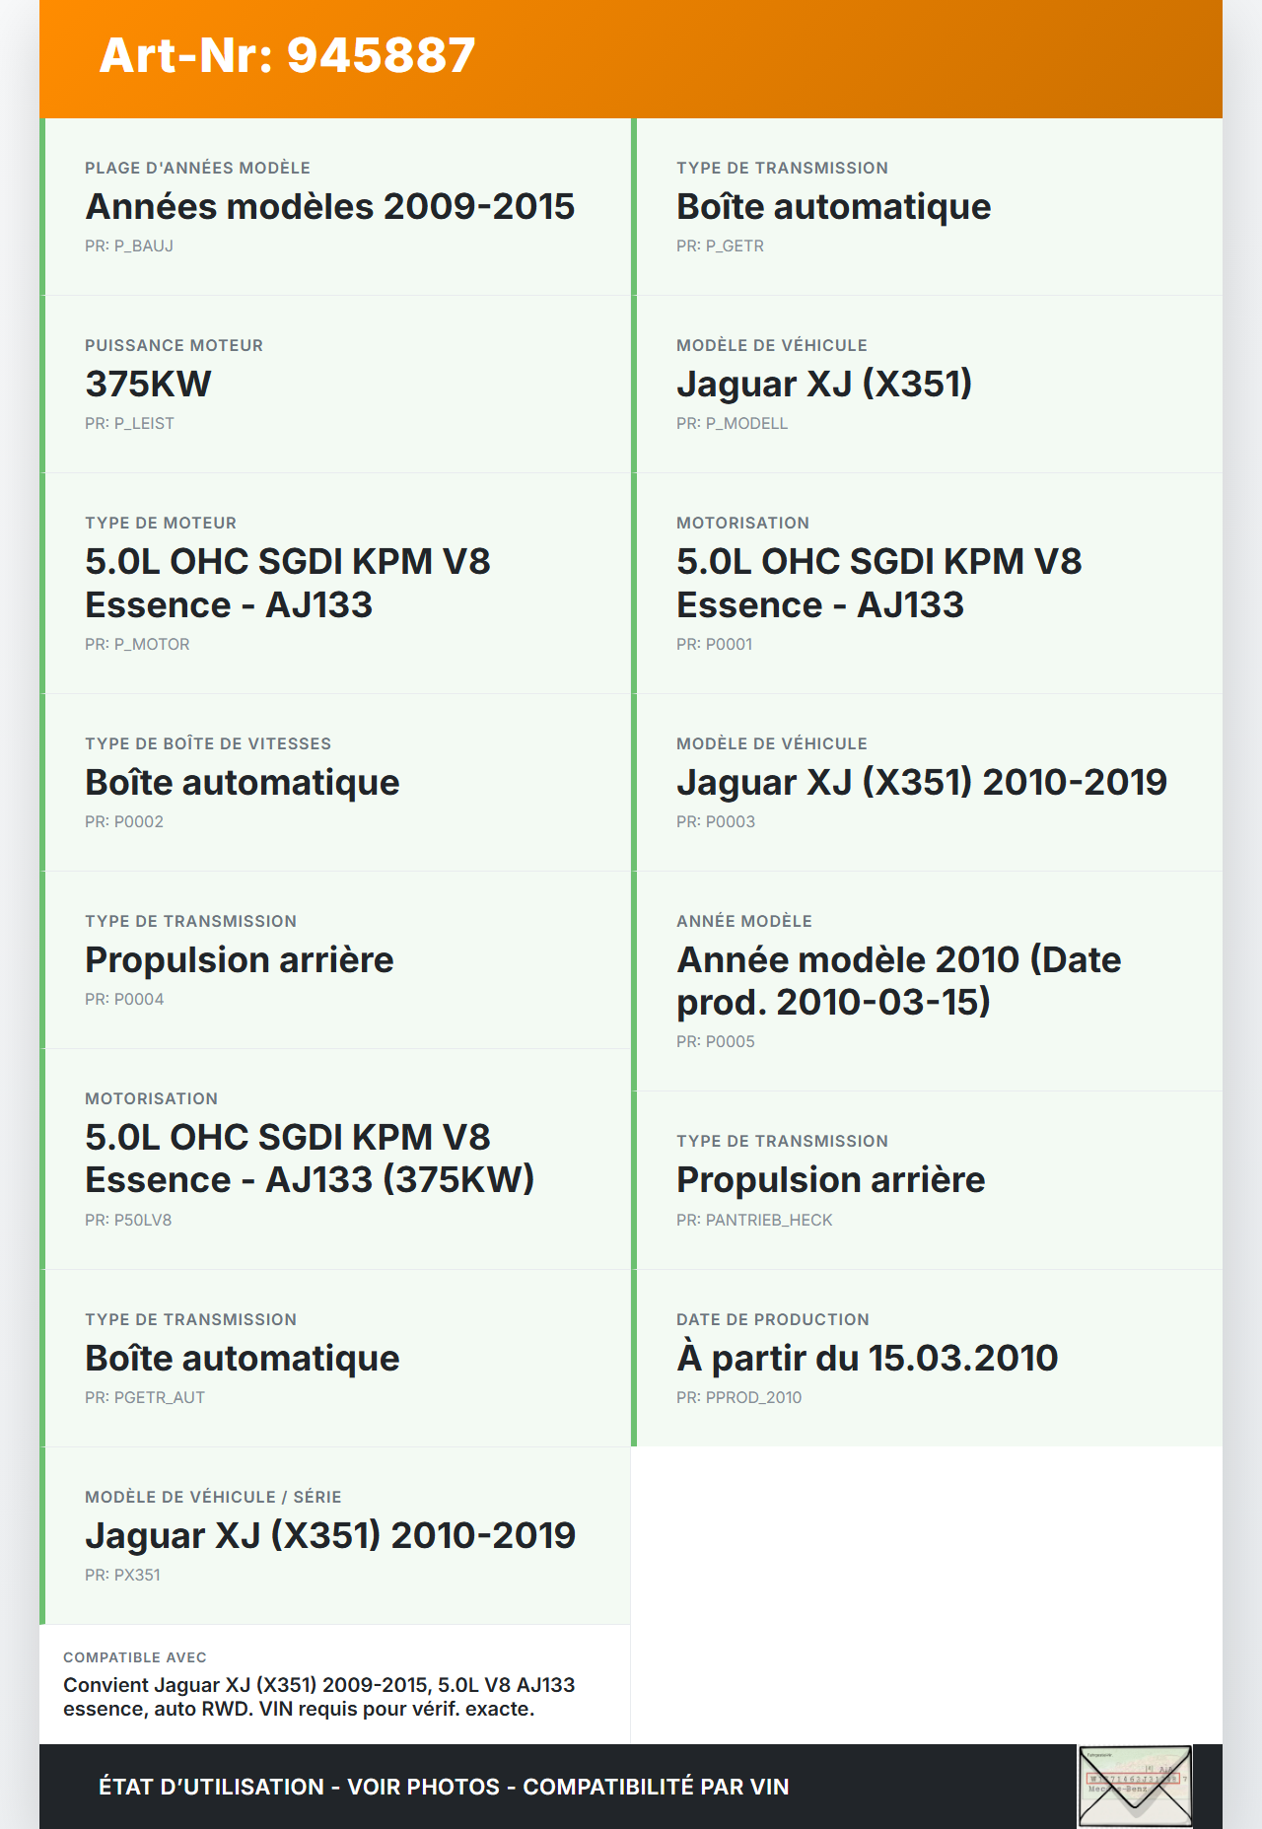Click the PR: P0003 vehicle model code

[x=716, y=821]
